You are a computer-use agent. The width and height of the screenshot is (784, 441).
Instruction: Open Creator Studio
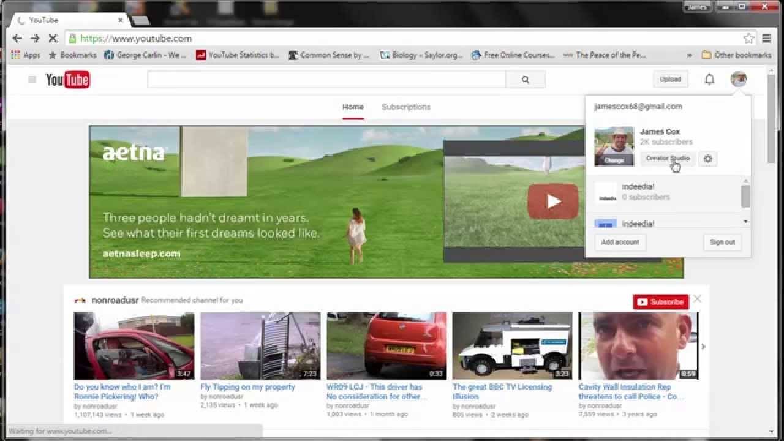[x=668, y=159]
